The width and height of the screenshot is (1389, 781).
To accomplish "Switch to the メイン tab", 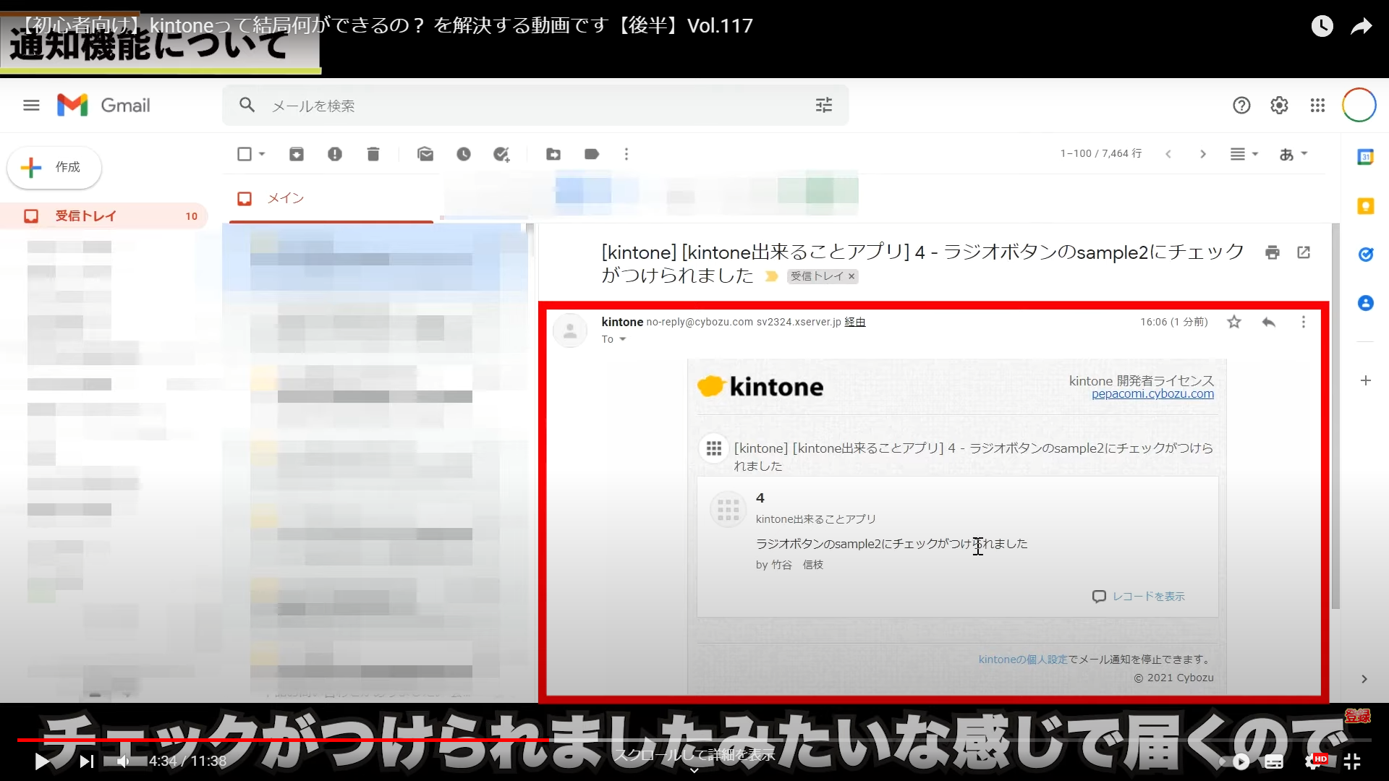I will [x=285, y=198].
